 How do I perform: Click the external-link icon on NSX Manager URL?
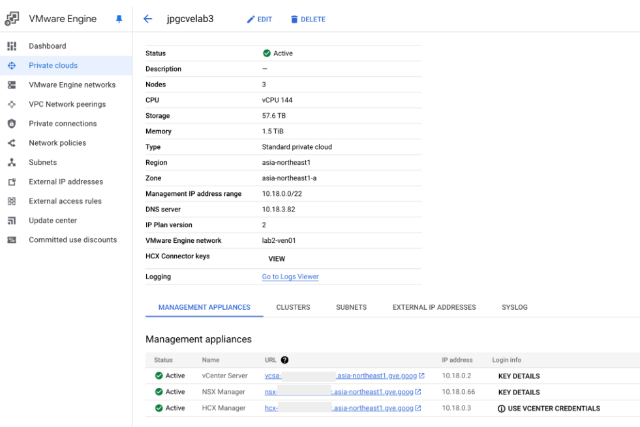[x=418, y=392]
